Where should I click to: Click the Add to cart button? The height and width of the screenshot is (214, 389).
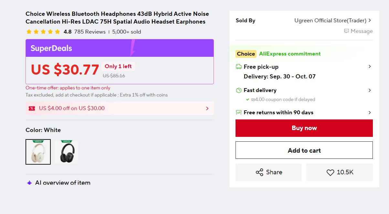(x=304, y=150)
